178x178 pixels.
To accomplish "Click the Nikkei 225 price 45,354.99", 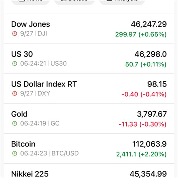I will click(x=148, y=174).
